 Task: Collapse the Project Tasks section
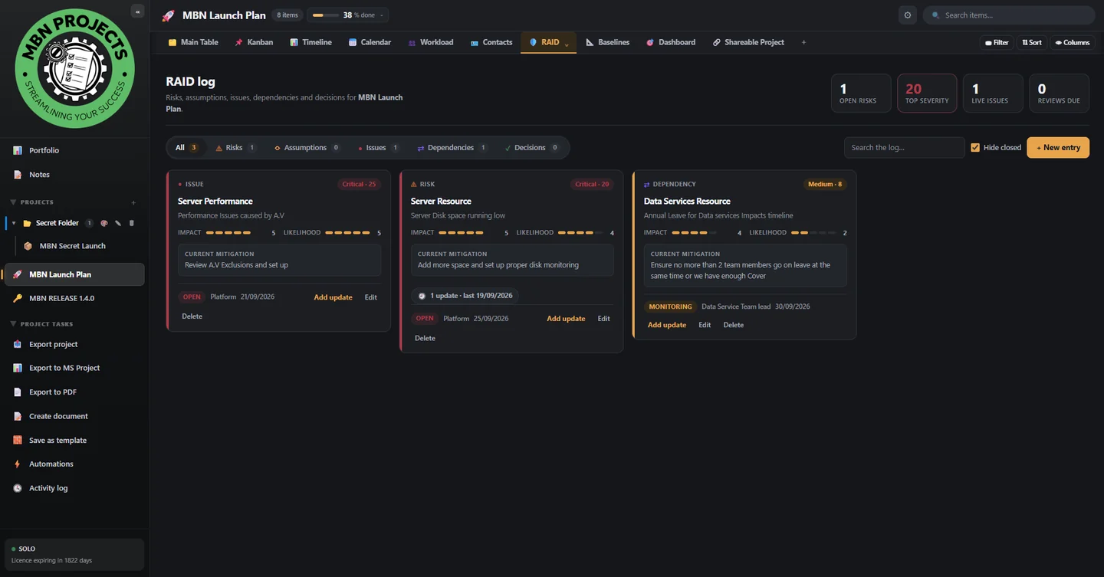tap(13, 324)
